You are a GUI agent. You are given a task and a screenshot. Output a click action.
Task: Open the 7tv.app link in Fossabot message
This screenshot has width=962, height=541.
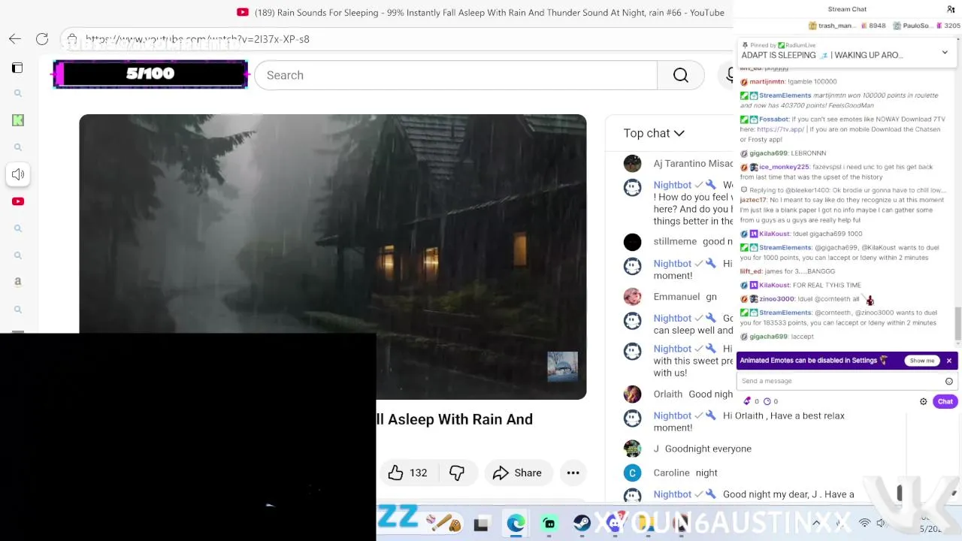click(780, 129)
